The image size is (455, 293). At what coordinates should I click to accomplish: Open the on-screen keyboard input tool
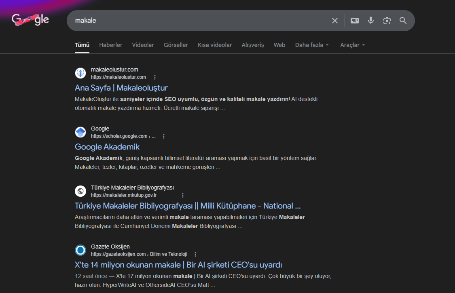click(355, 21)
